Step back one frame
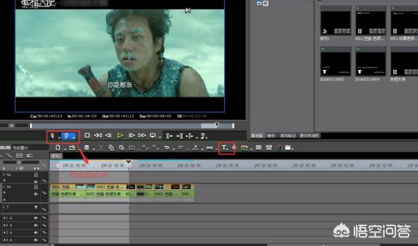The width and height of the screenshot is (418, 246). (108, 135)
